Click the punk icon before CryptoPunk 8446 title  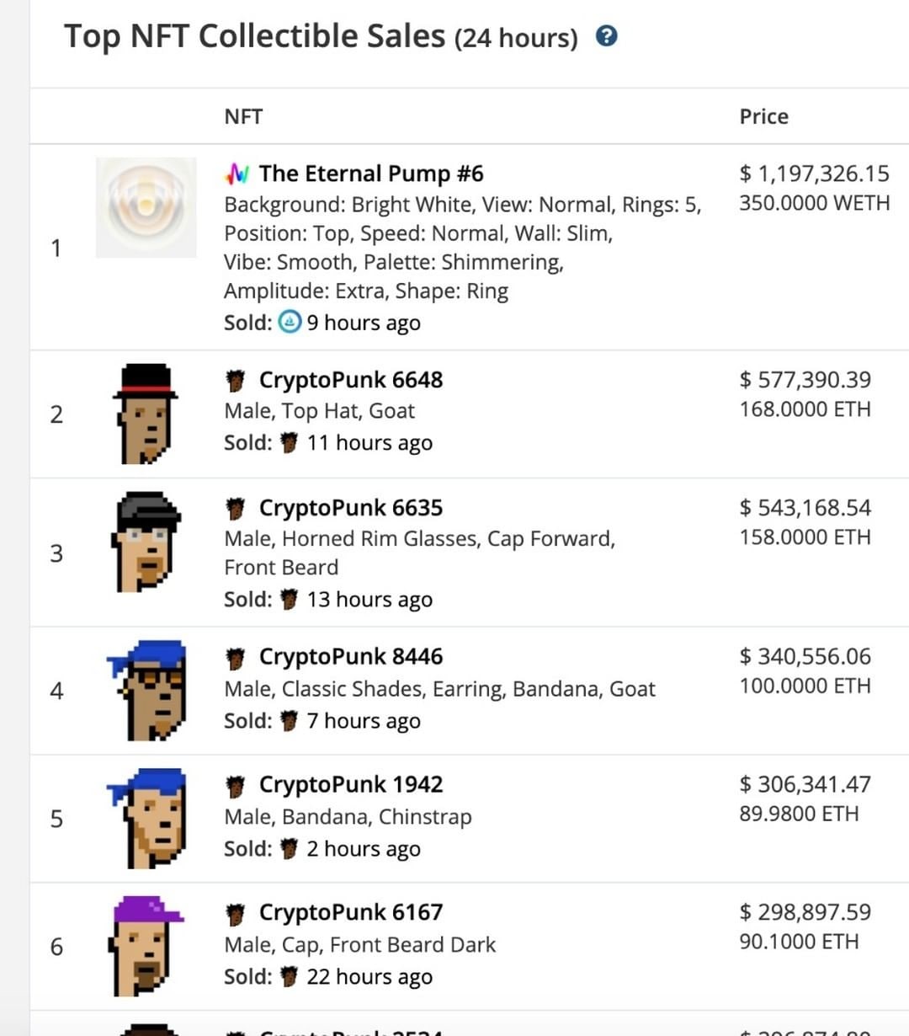pyautogui.click(x=237, y=657)
